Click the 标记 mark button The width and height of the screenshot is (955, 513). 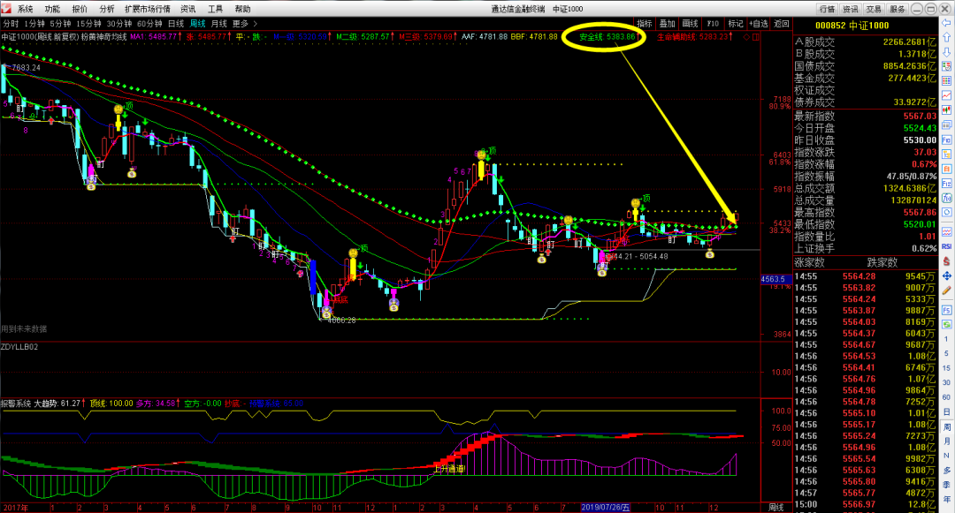(736, 24)
